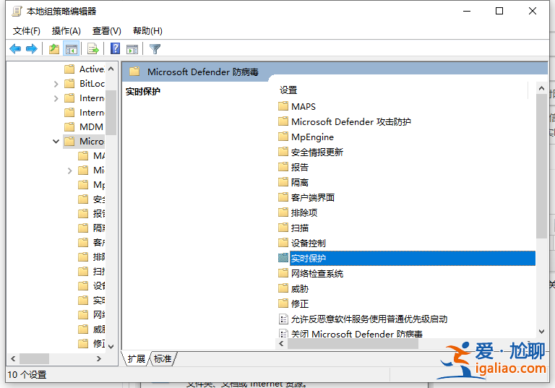Click the Export list toolbar icon

click(93, 48)
